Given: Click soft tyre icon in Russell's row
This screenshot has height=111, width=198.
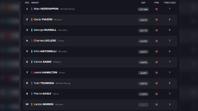Looking at the screenshot, I should (x=156, y=30).
